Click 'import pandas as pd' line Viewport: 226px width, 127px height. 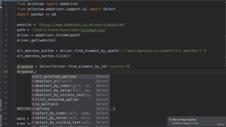pos(36,14)
